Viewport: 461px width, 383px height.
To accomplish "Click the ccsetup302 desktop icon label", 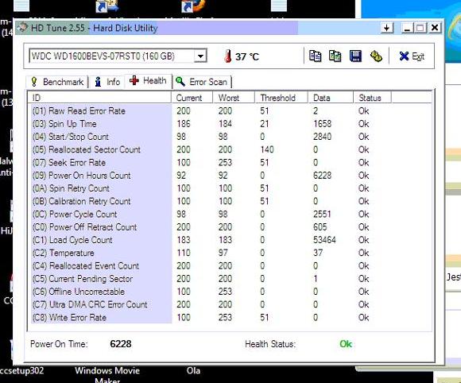I will pos(21,370).
